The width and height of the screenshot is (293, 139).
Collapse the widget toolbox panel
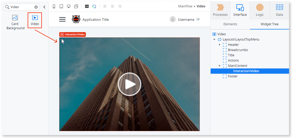click(x=44, y=7)
